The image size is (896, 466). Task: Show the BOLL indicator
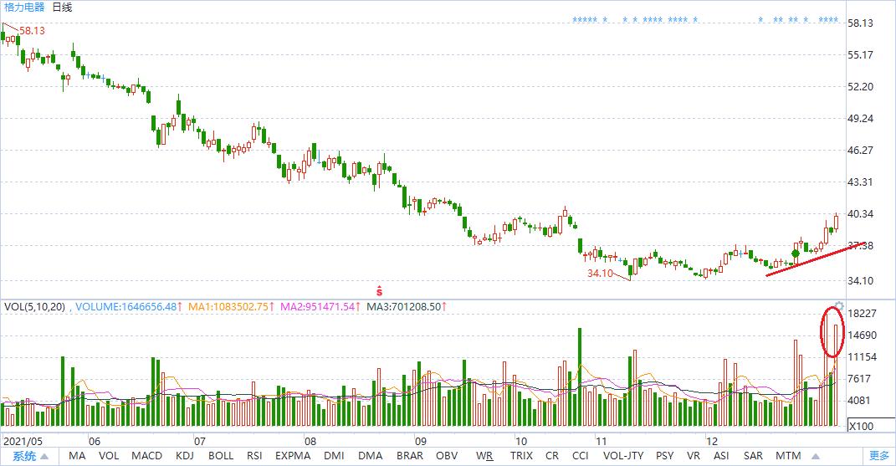[221, 456]
